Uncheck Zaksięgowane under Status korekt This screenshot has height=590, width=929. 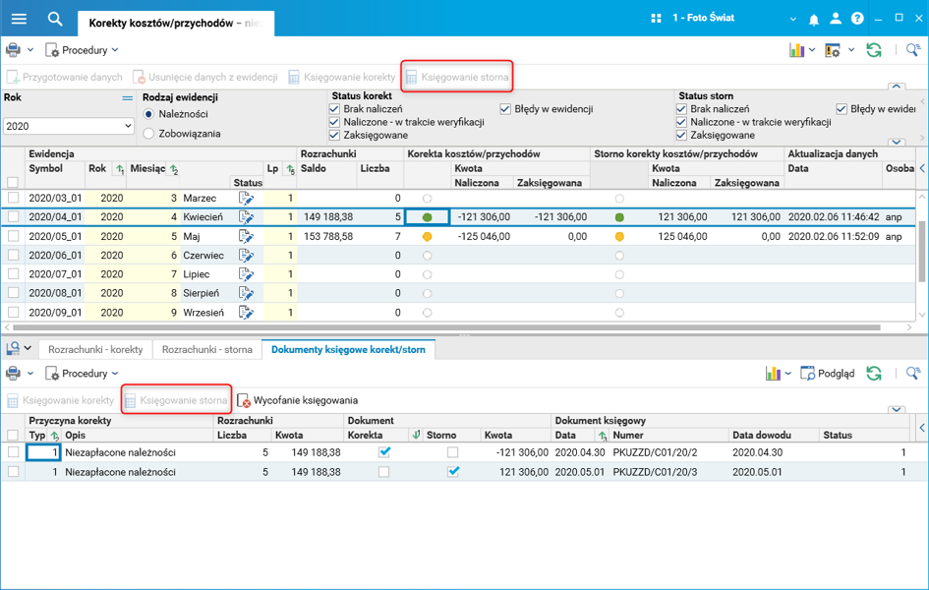(x=335, y=135)
